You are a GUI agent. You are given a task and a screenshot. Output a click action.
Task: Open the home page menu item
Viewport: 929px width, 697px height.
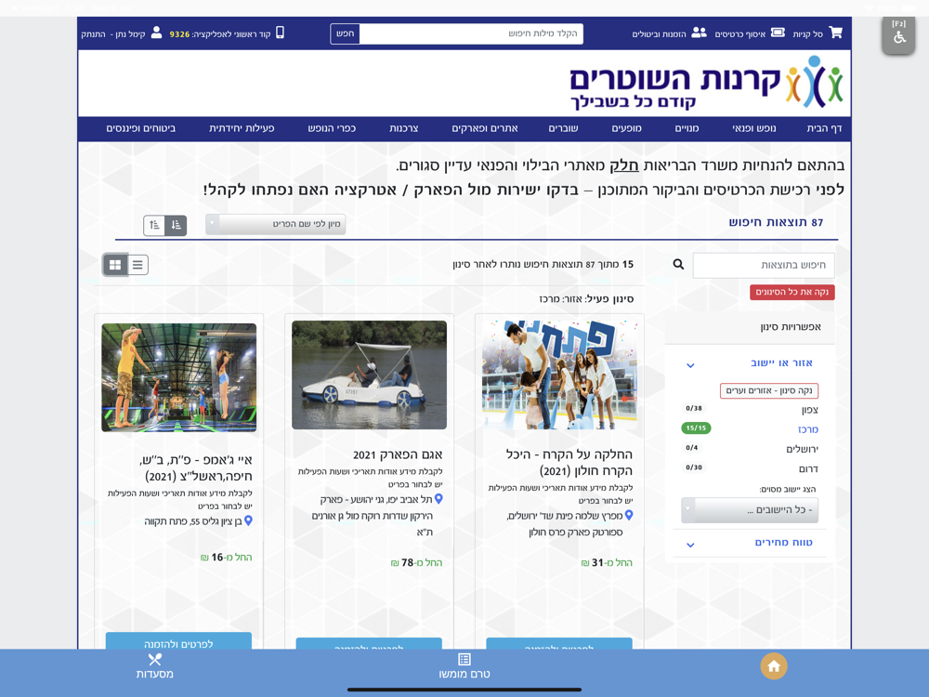coord(824,128)
